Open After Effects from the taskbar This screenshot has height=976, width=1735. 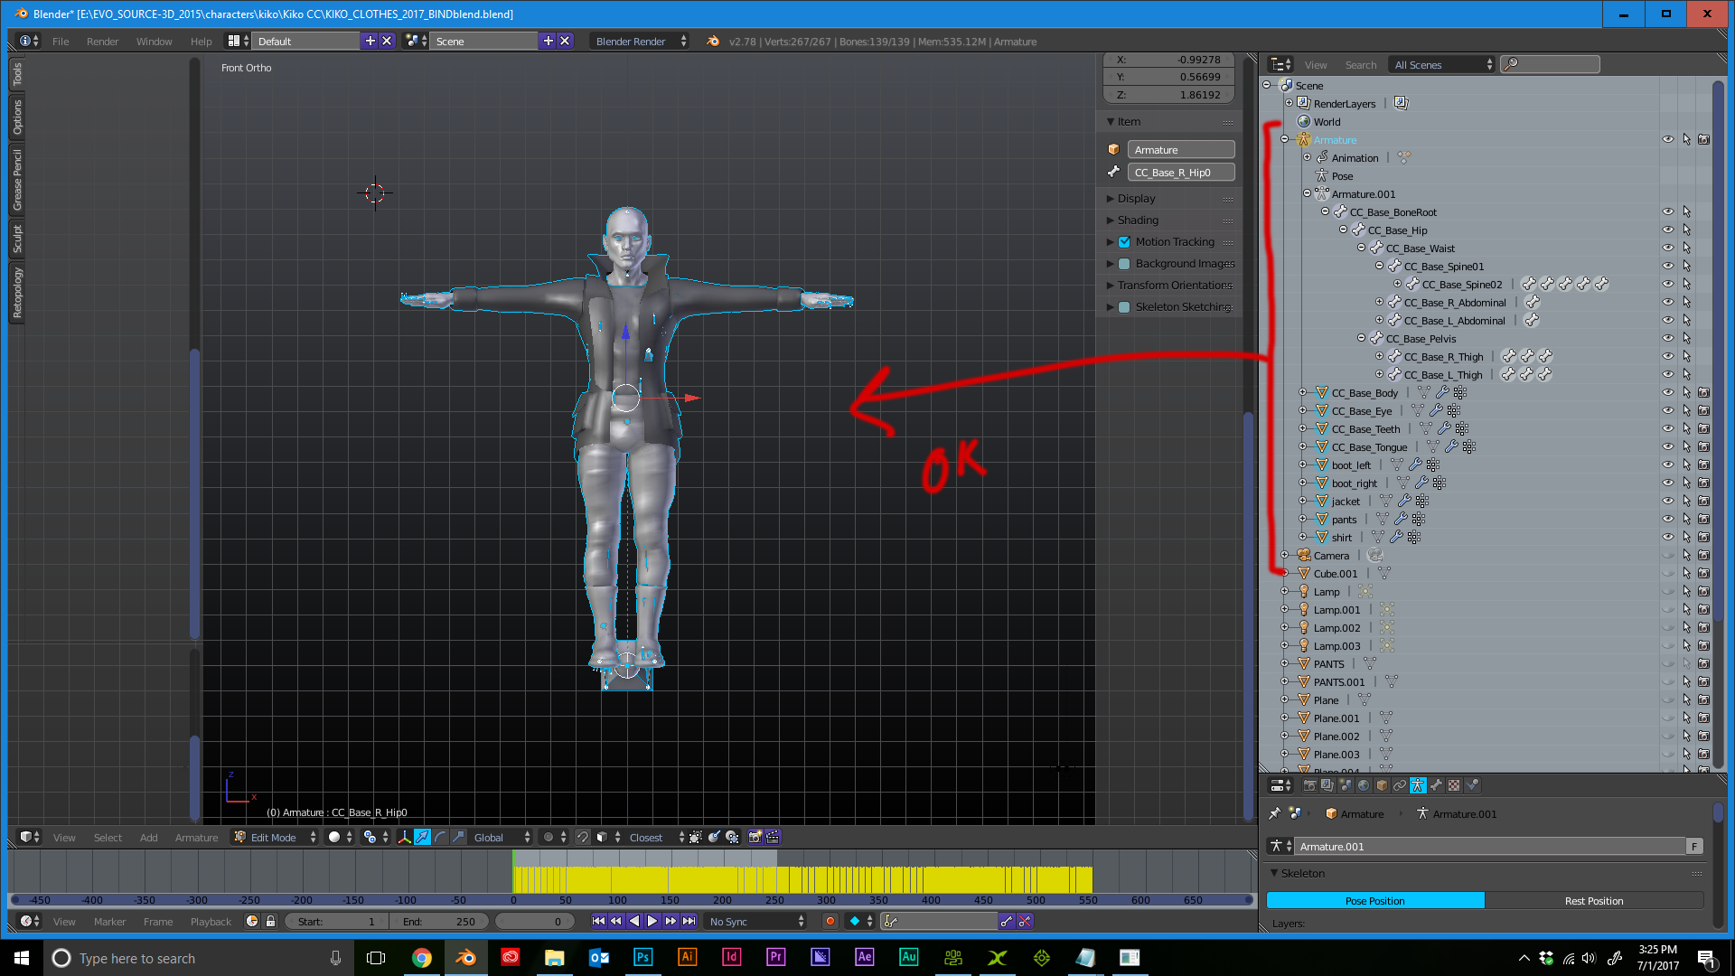[865, 957]
